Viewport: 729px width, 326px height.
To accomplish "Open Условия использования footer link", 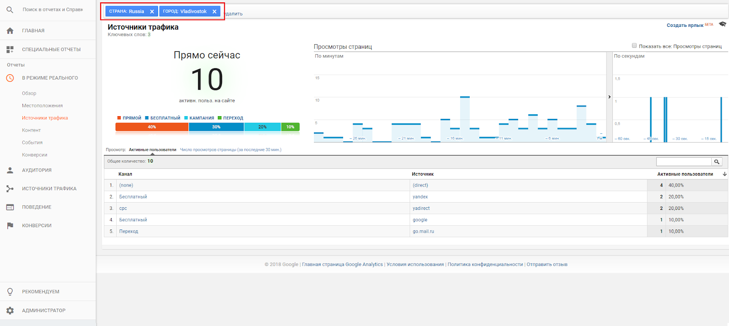I will coord(415,265).
